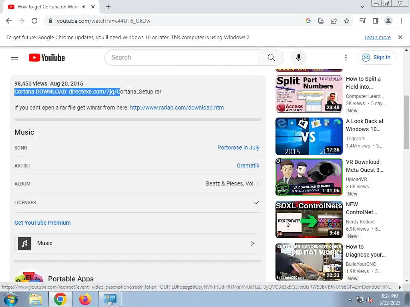Viewport: 410px width, 307px height.
Task: Click the status bar URL scroll arrow
Action: (400, 287)
